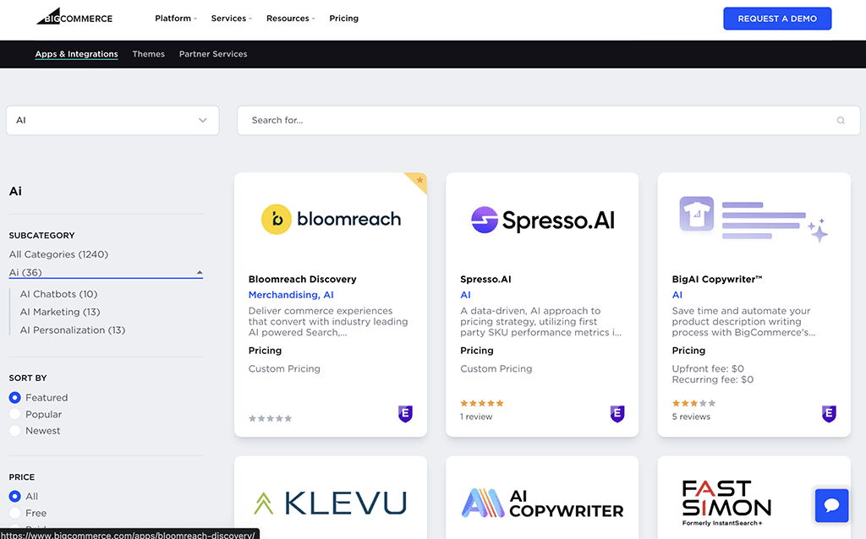866x539 pixels.
Task: Click the Bloomreach Discovery enterprise badge
Action: tap(405, 413)
